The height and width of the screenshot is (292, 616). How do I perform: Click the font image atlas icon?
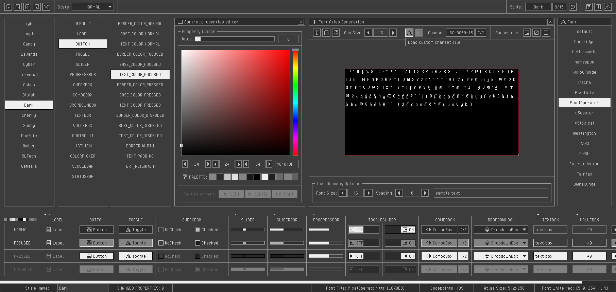coord(336,33)
